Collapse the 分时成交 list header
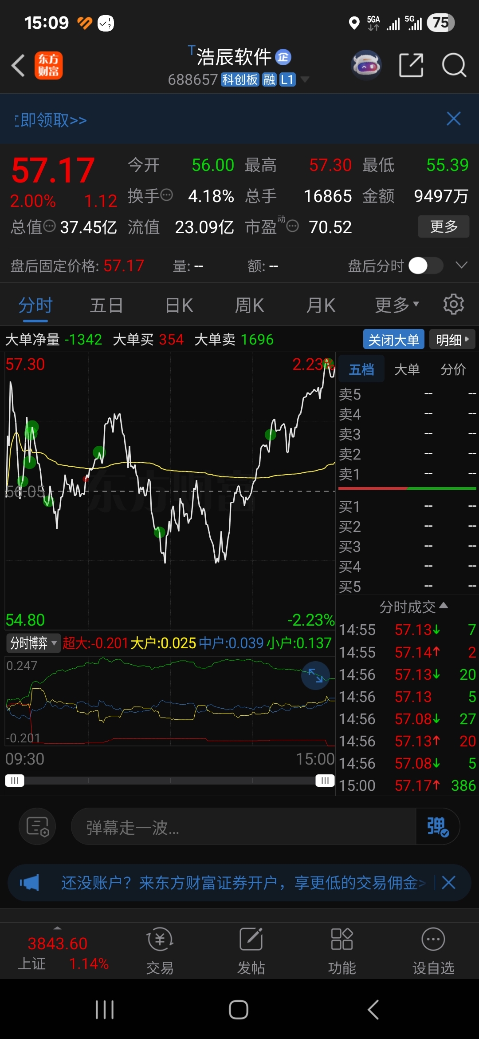 pyautogui.click(x=413, y=607)
